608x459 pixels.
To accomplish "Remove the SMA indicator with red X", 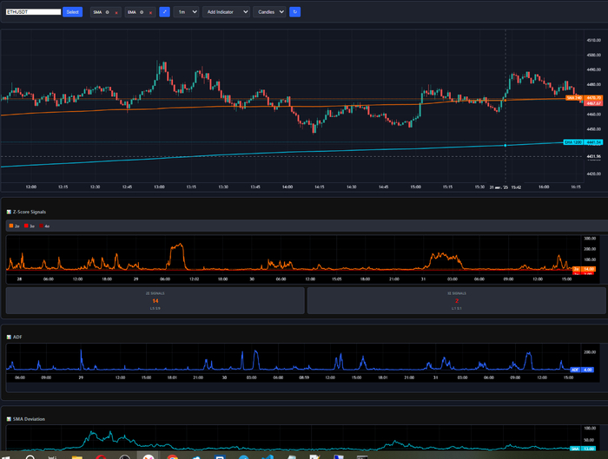I will (x=116, y=12).
